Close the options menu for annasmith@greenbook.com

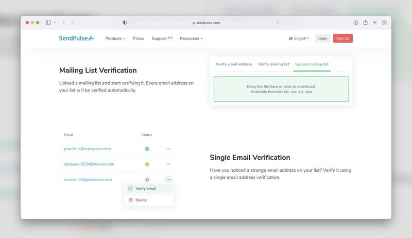[x=168, y=179]
